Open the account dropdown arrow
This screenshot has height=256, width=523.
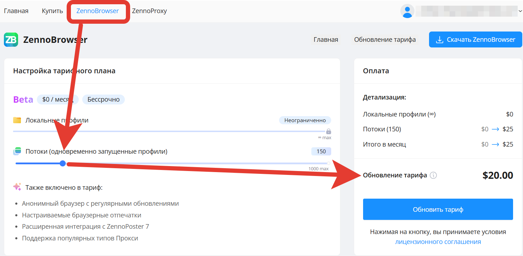(520, 11)
